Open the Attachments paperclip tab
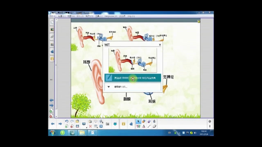262x147 pixels. pyautogui.click(x=52, y=37)
